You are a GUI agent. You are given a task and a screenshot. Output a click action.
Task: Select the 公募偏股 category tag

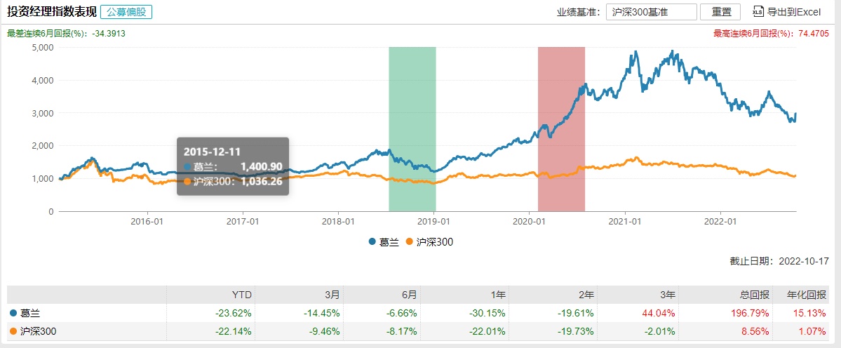click(x=126, y=11)
